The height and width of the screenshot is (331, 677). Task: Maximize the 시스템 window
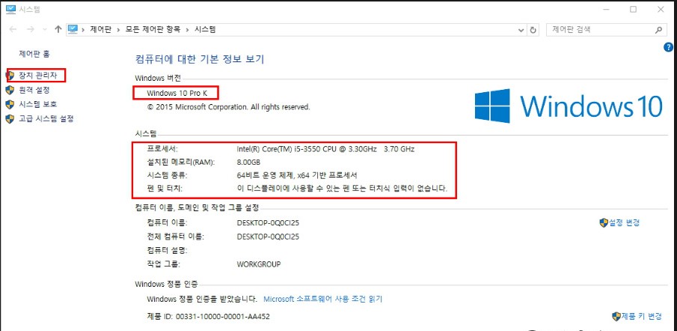coord(633,9)
